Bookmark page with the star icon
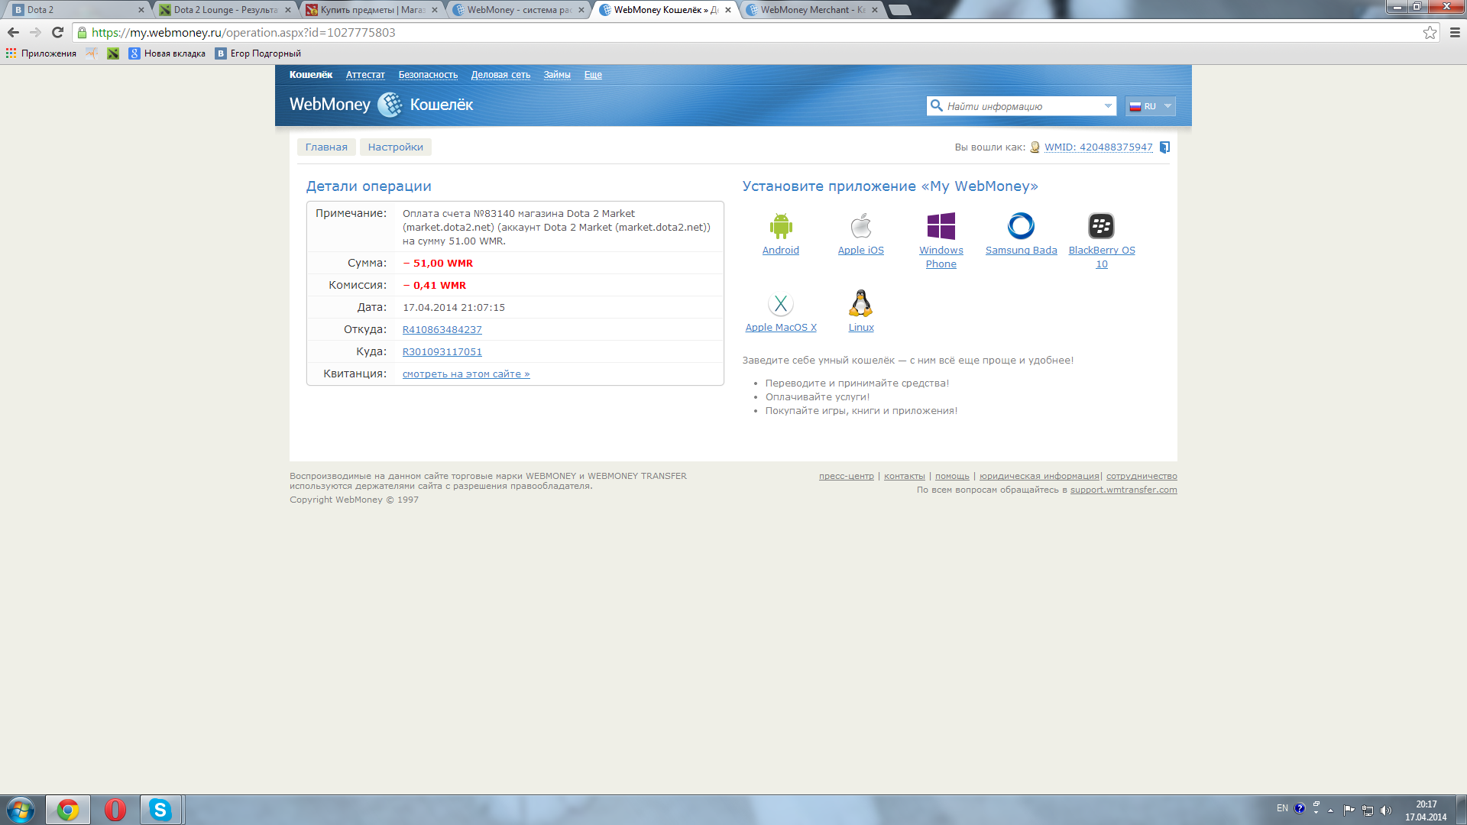 [1430, 32]
